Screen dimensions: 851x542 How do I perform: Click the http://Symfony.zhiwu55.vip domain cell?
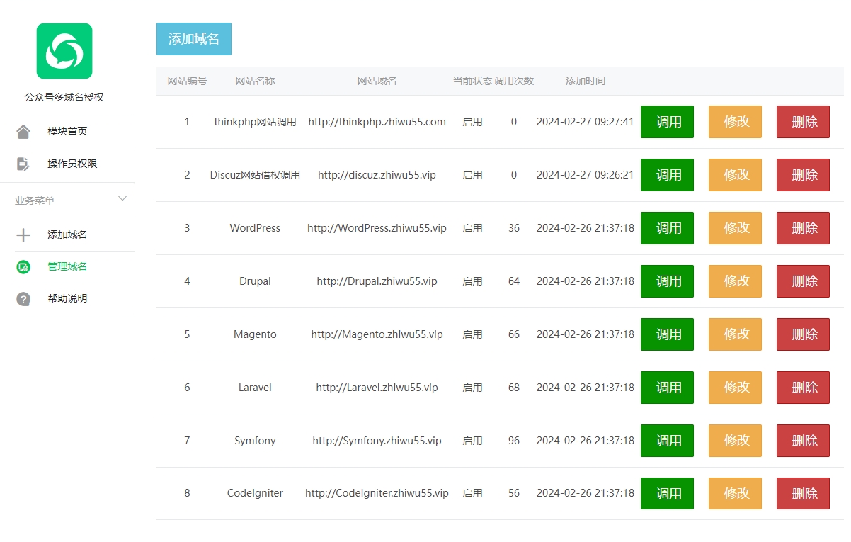(x=377, y=441)
